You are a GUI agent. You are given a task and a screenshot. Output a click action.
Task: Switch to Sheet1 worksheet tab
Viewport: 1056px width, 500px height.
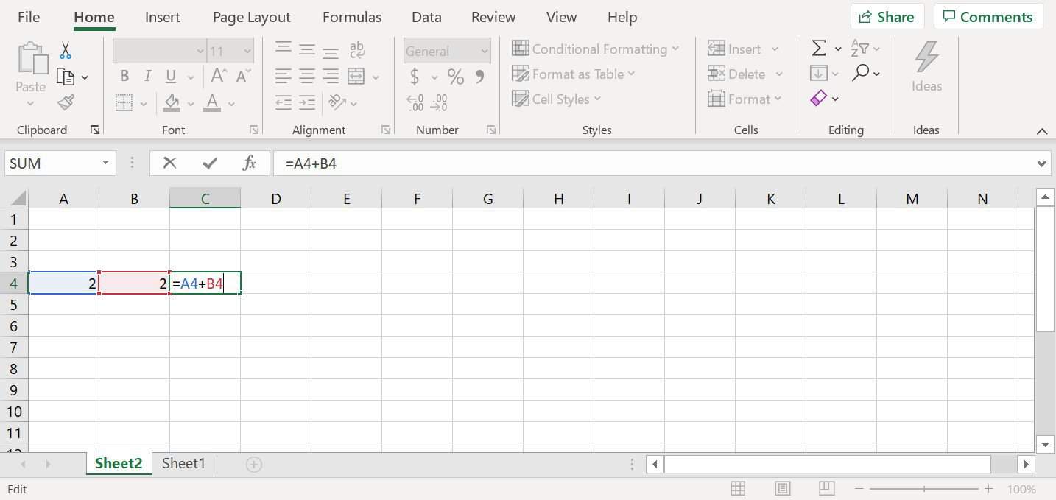pyautogui.click(x=183, y=463)
